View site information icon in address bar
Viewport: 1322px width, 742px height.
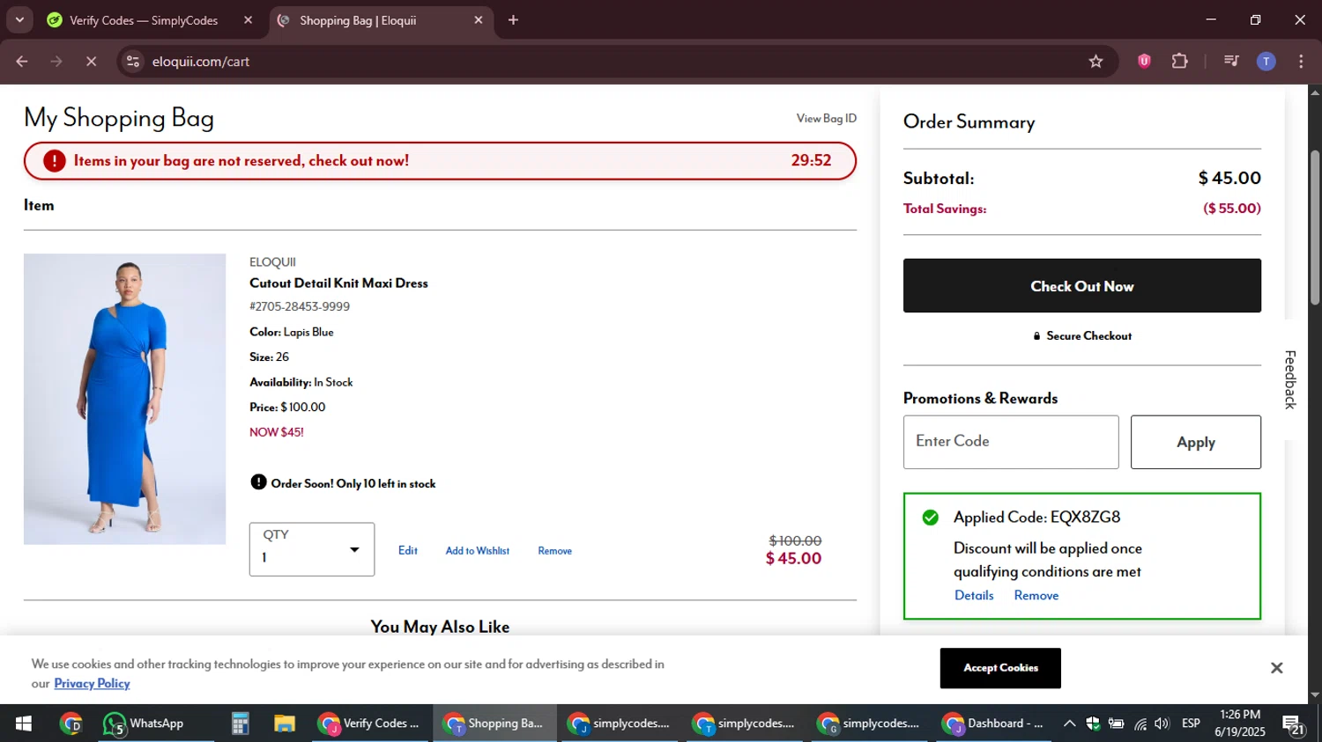click(x=133, y=62)
